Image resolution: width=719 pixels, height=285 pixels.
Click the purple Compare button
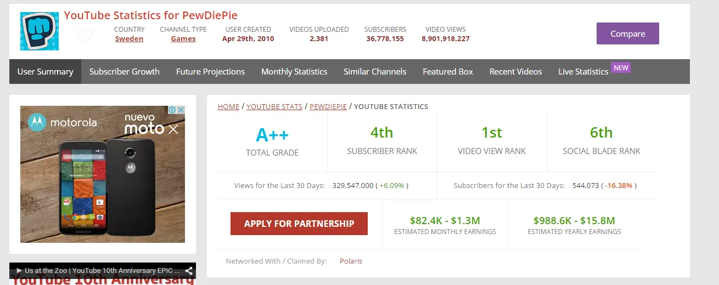click(627, 33)
